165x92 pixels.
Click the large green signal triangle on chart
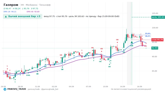tap(132, 42)
